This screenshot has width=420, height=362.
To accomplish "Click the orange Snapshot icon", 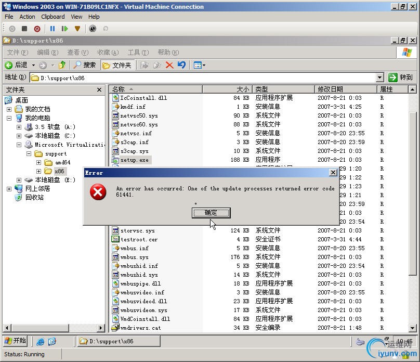I will [77, 29].
